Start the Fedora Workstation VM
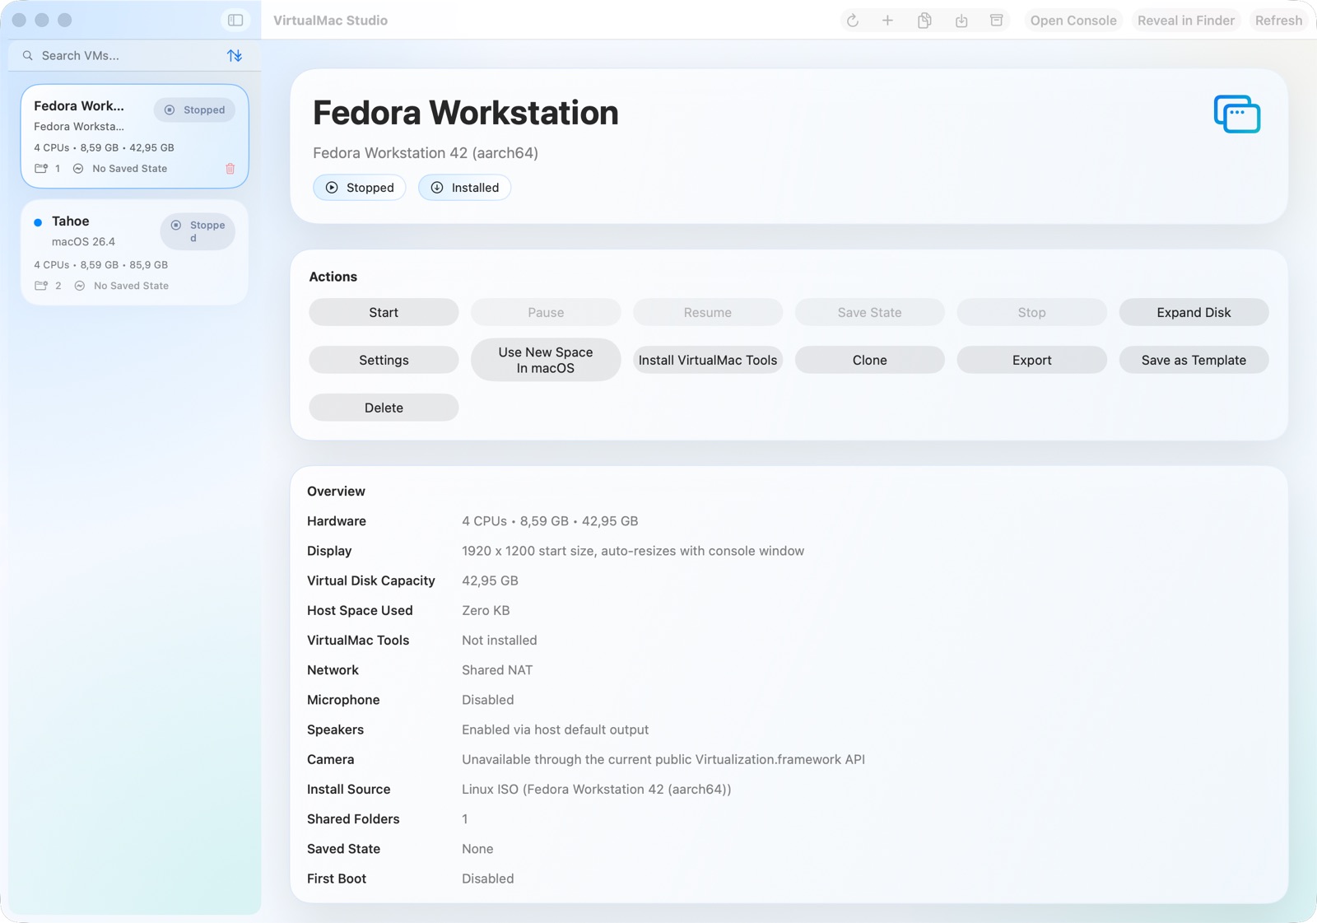The image size is (1317, 923). pyautogui.click(x=383, y=312)
